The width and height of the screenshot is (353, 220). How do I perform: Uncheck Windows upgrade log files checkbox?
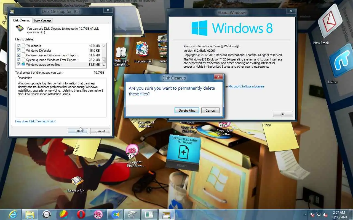(18, 65)
